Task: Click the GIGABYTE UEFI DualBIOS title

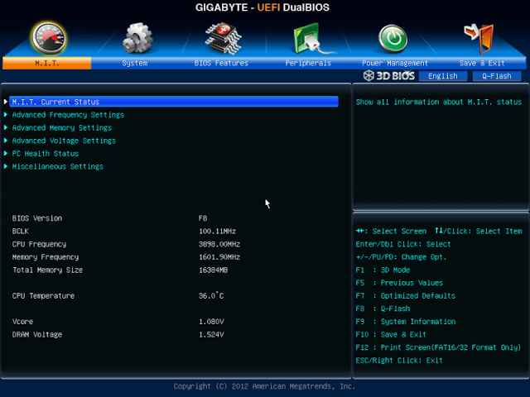Action: [x=263, y=7]
